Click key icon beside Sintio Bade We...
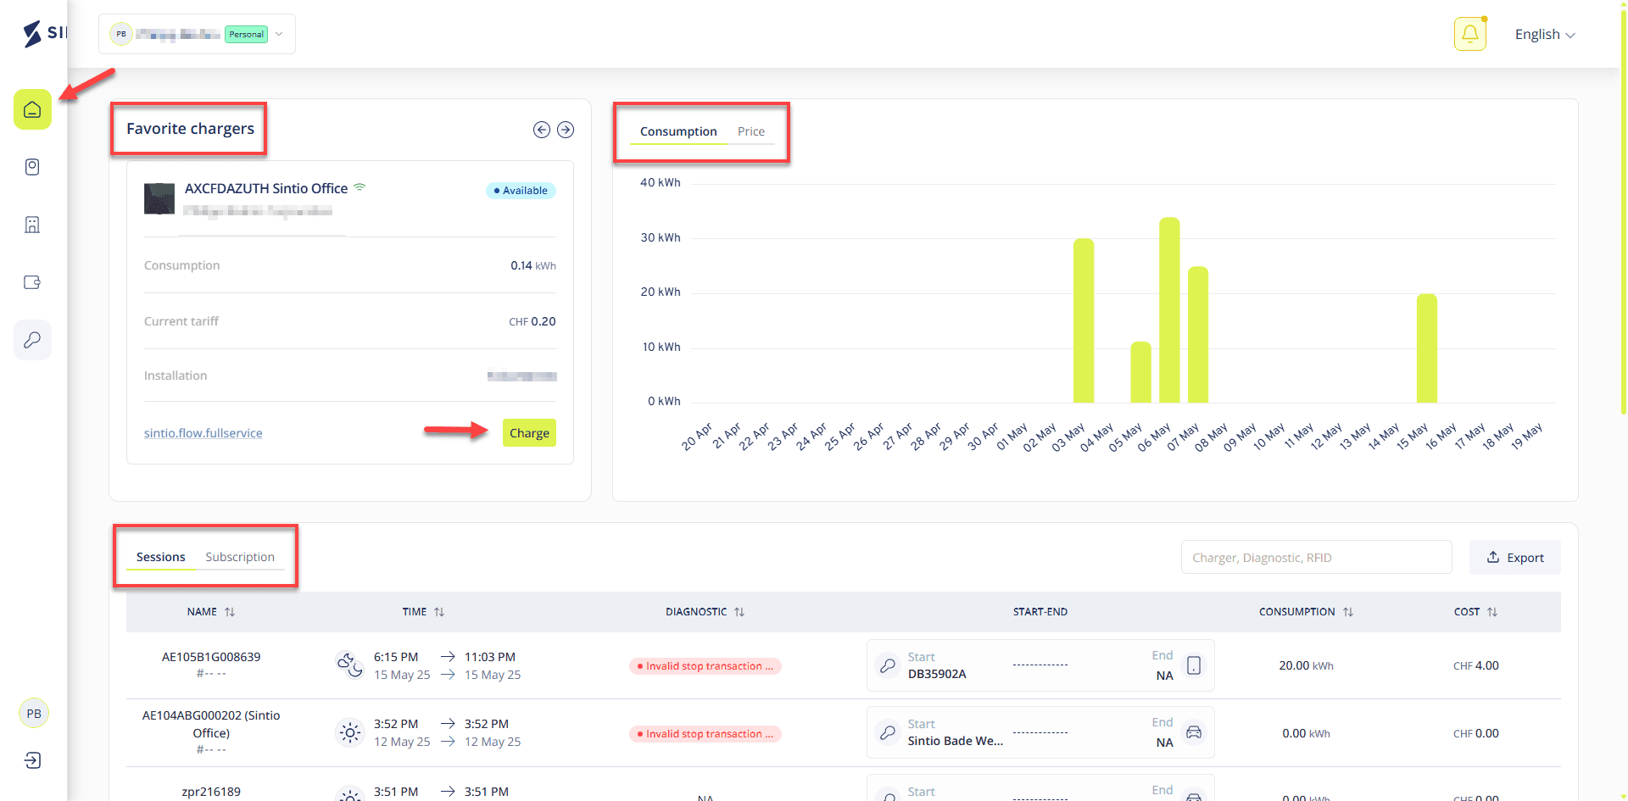The width and height of the screenshot is (1628, 801). [888, 732]
